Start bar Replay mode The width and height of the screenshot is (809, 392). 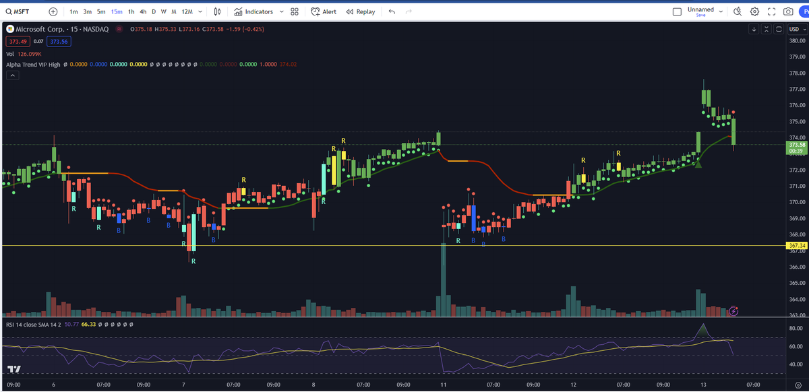(x=360, y=11)
